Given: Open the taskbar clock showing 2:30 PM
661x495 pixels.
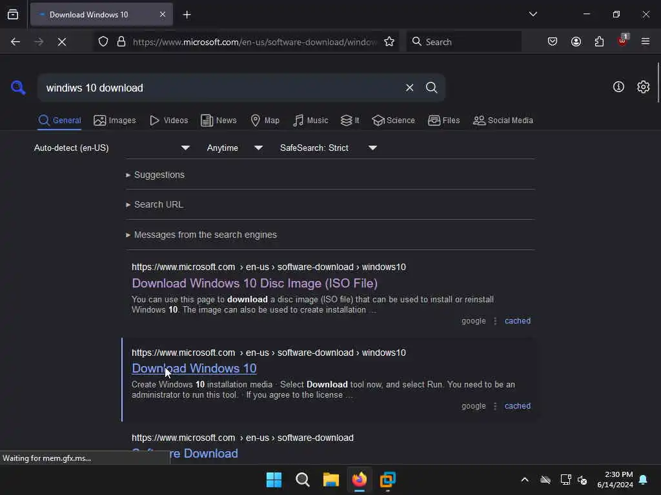Looking at the screenshot, I should [615, 480].
